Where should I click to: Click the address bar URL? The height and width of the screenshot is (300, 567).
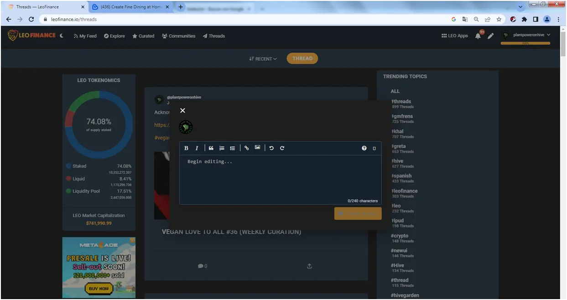pos(74,20)
